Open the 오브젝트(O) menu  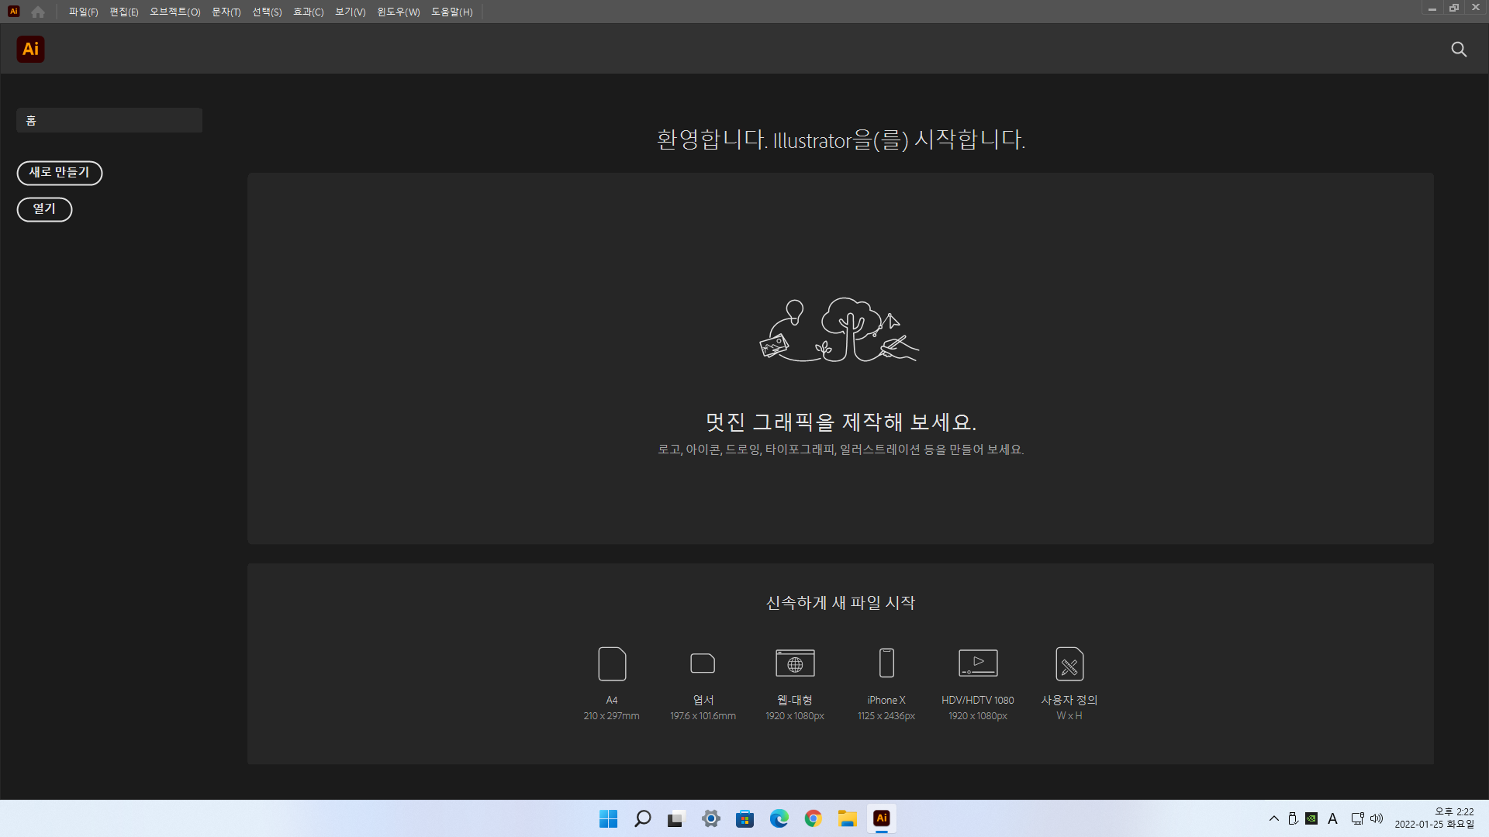pos(174,12)
